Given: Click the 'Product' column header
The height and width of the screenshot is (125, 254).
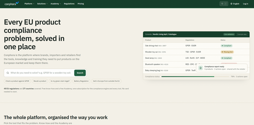Looking at the screenshot, I should (148, 40).
